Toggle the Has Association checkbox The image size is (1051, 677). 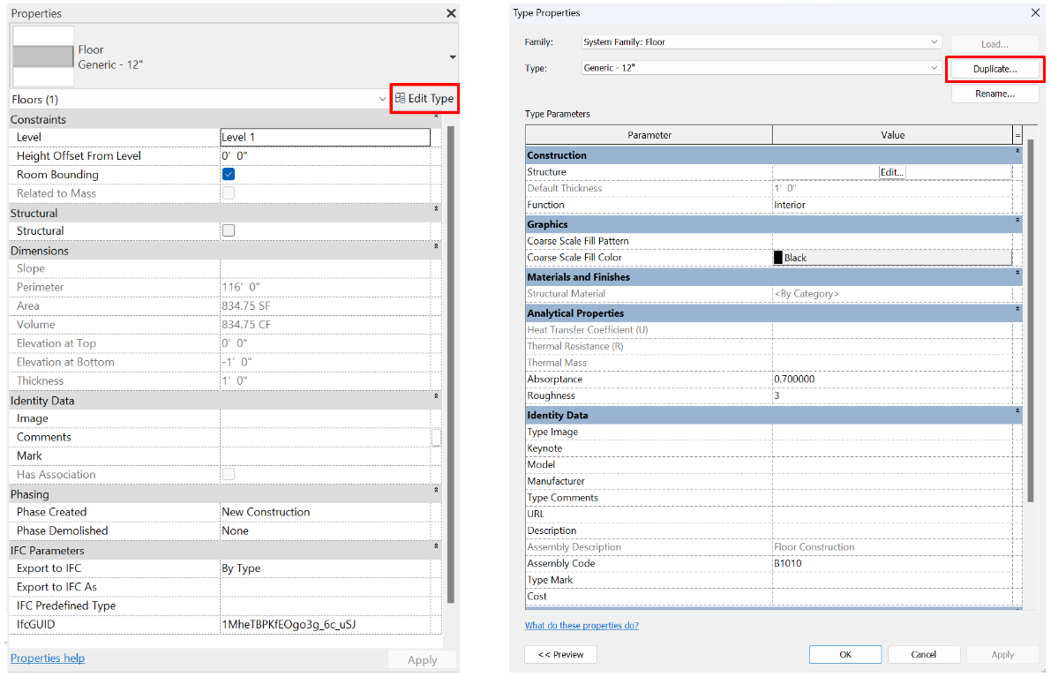pyautogui.click(x=229, y=475)
